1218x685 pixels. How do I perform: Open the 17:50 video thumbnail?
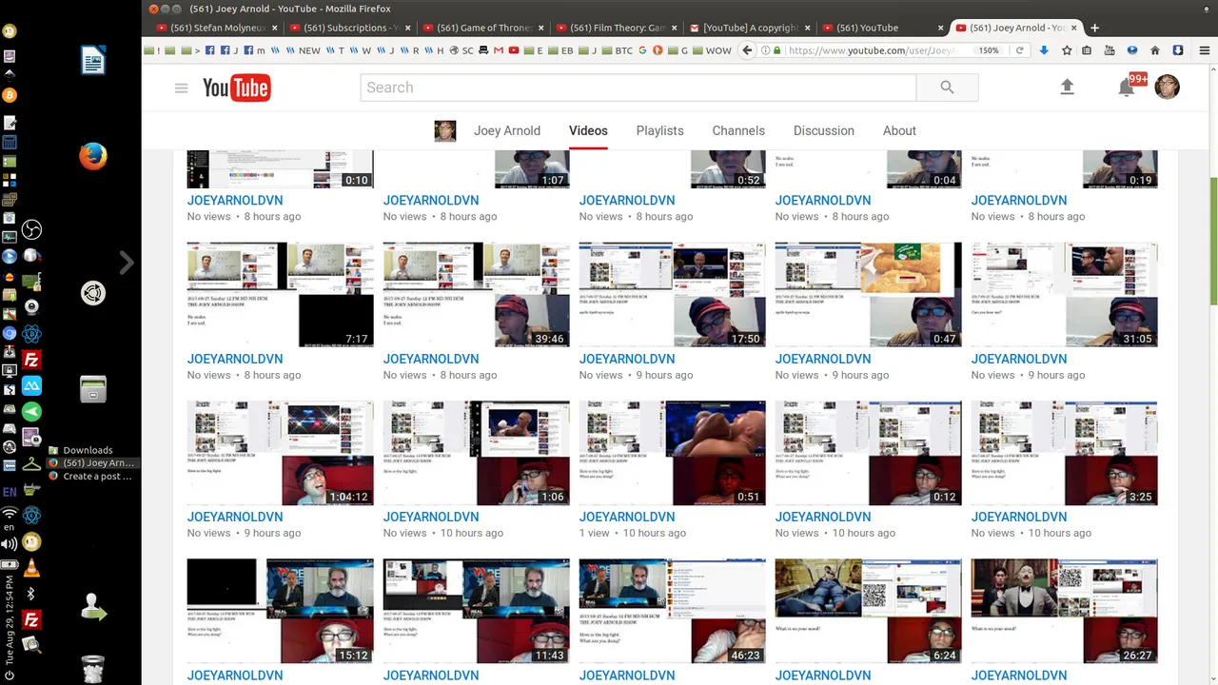[672, 294]
